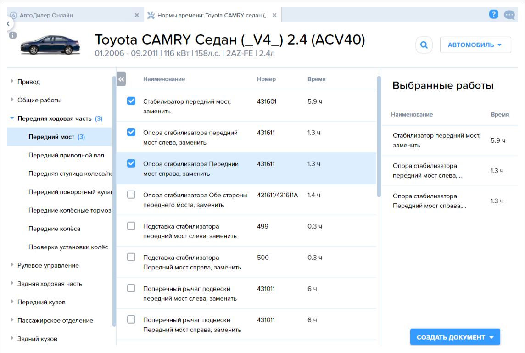Select Передние колёсные тормоза category
525x353 pixels.
[70, 210]
